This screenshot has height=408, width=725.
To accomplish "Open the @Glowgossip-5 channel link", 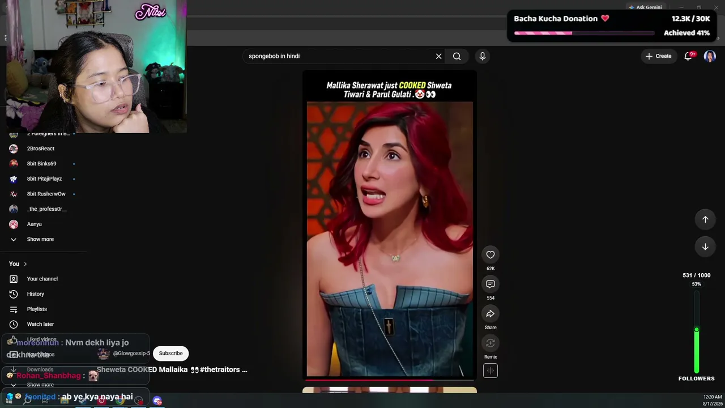I will click(x=131, y=354).
